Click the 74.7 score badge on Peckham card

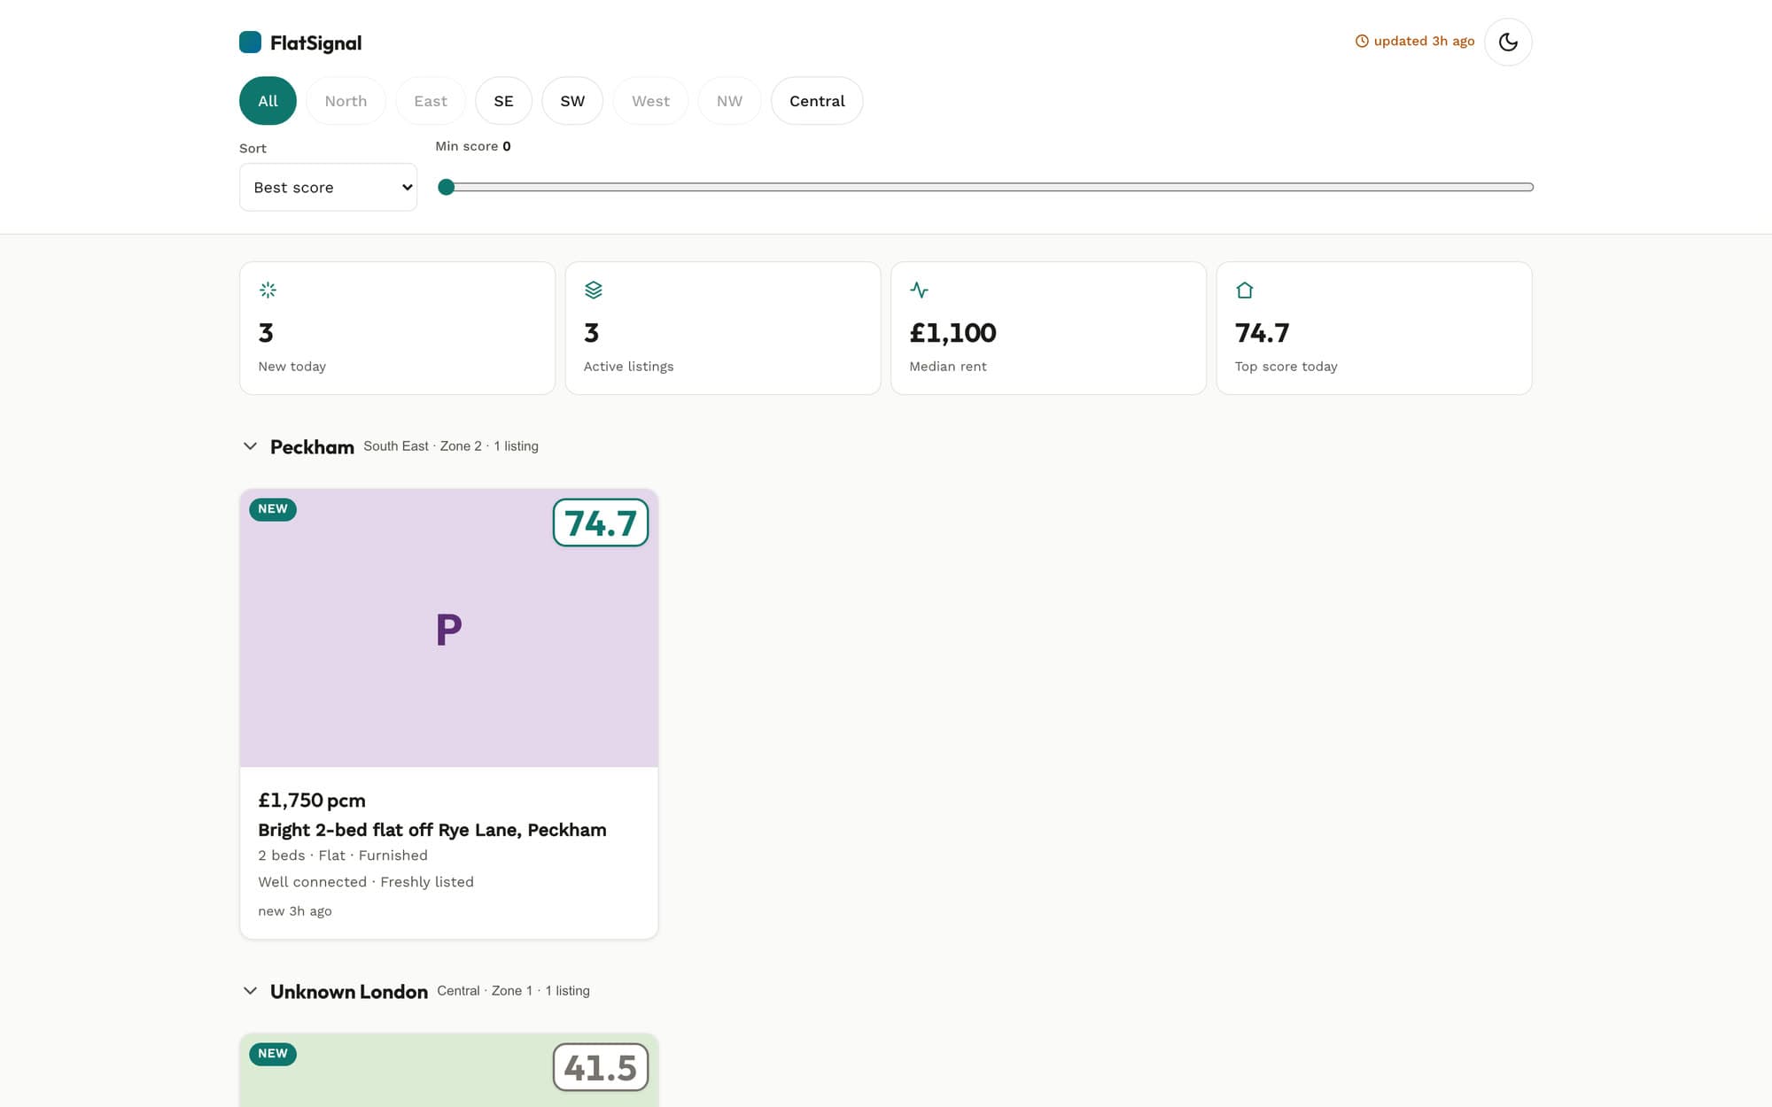point(601,523)
